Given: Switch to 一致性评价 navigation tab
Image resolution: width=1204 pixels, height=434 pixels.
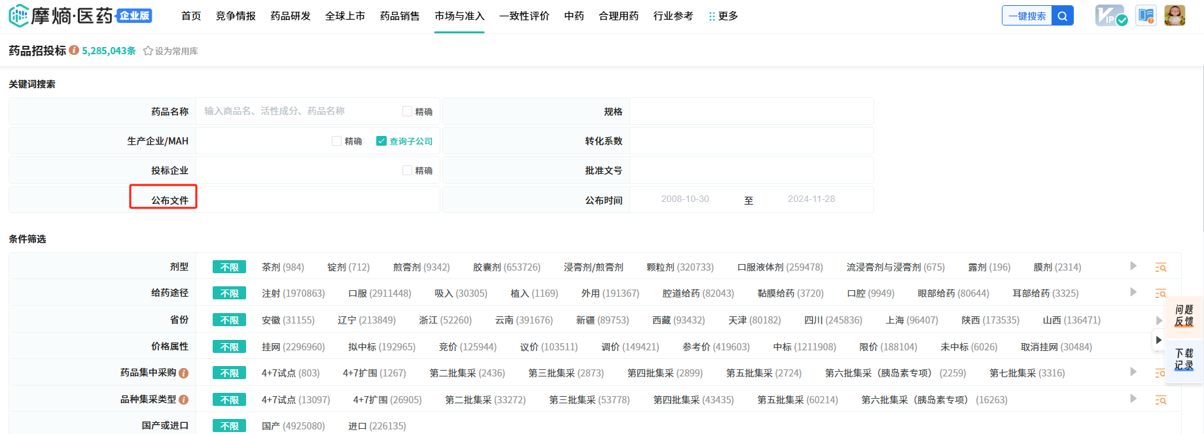Looking at the screenshot, I should [524, 16].
